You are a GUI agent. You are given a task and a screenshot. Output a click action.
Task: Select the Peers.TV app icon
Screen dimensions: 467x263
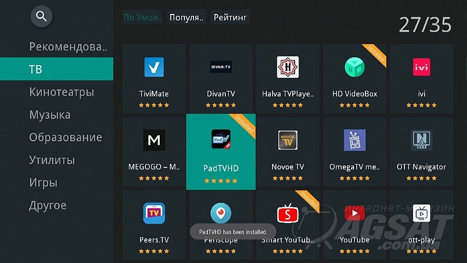click(x=154, y=213)
